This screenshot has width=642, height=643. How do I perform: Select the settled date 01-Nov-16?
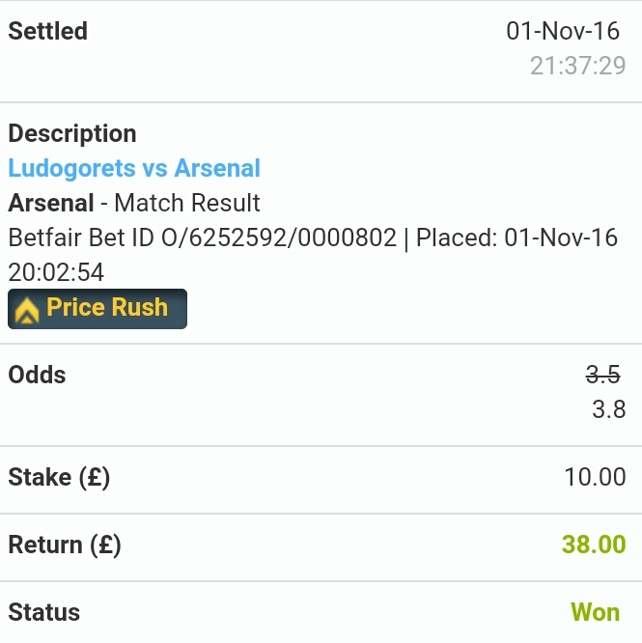pyautogui.click(x=563, y=32)
